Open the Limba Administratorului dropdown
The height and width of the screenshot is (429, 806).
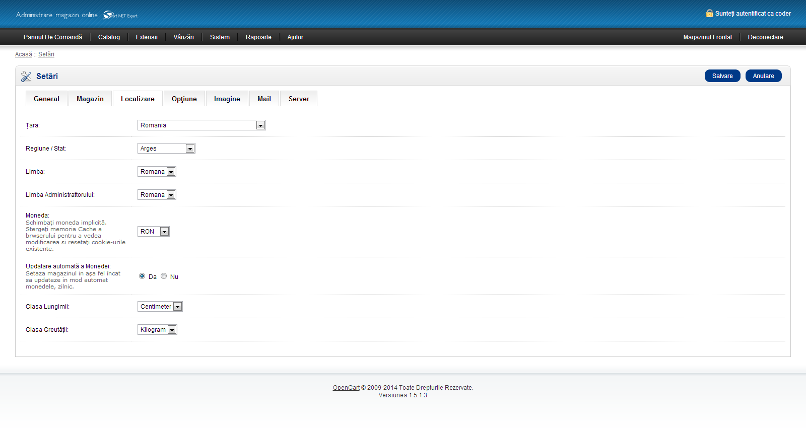click(157, 195)
